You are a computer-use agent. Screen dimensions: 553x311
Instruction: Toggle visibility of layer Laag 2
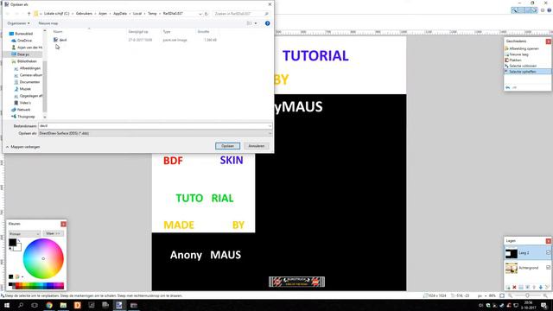click(x=548, y=253)
